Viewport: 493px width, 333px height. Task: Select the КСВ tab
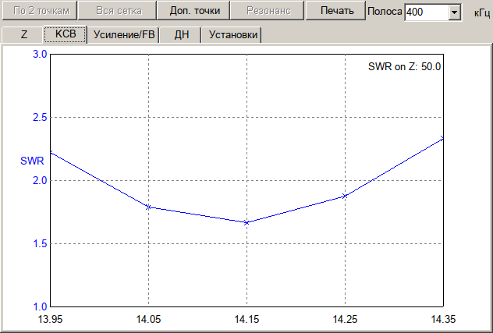64,35
